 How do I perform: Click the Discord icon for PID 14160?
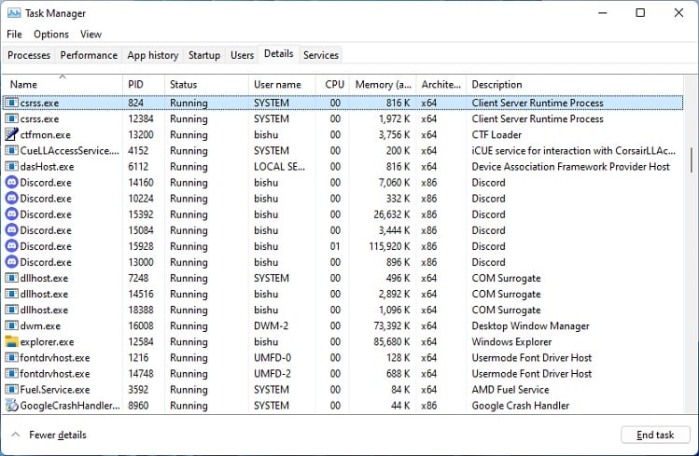pyautogui.click(x=12, y=183)
